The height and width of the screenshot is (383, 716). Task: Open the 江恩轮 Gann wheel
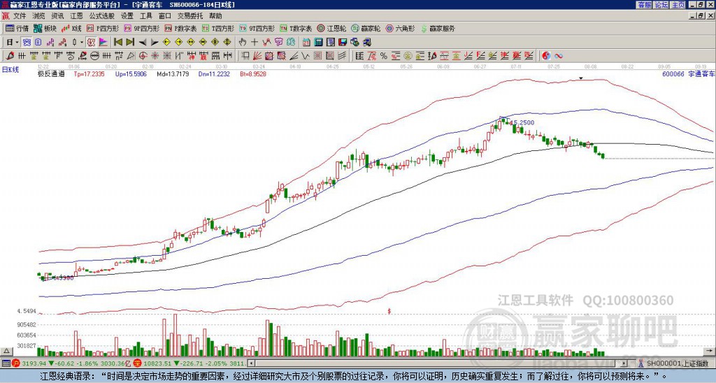coord(331,28)
